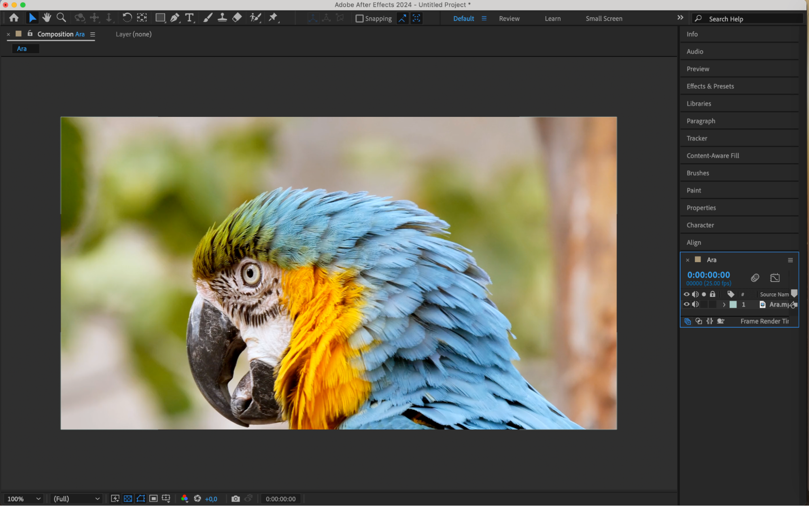The image size is (809, 506).
Task: Enable the Snapping checkbox
Action: click(x=359, y=19)
